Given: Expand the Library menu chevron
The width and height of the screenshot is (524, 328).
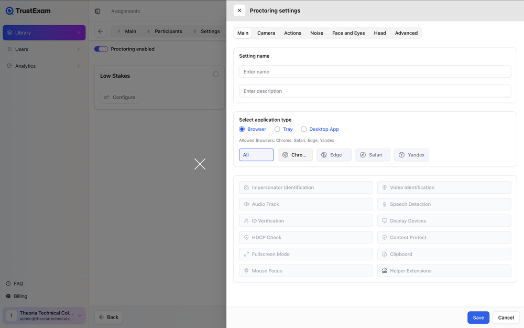Looking at the screenshot, I should click(x=79, y=33).
